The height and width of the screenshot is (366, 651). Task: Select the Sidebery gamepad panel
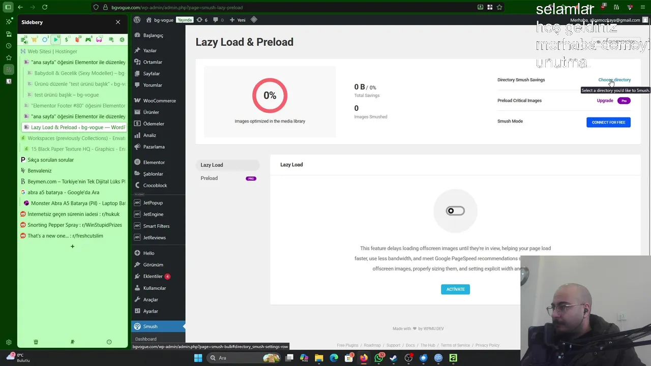(88, 40)
